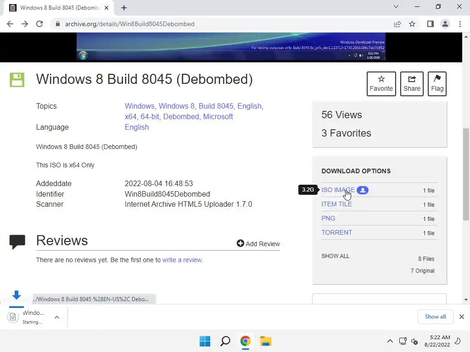Open the Windows 8 topic link
The width and height of the screenshot is (470, 352).
(177, 106)
